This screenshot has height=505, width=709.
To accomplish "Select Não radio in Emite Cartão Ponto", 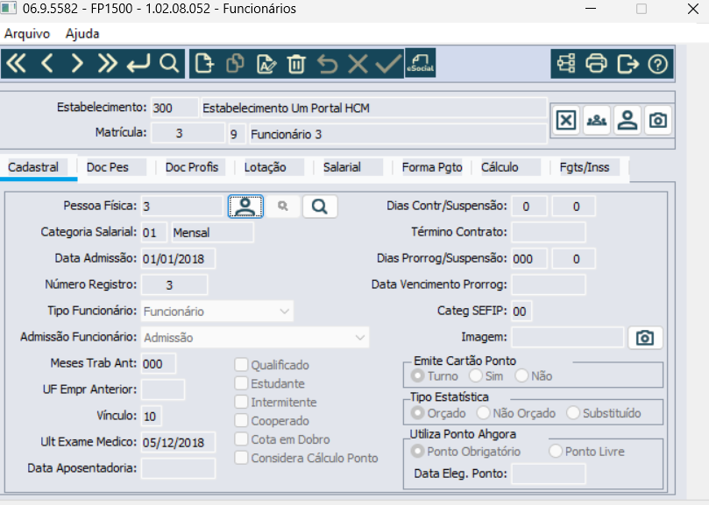I will point(521,375).
